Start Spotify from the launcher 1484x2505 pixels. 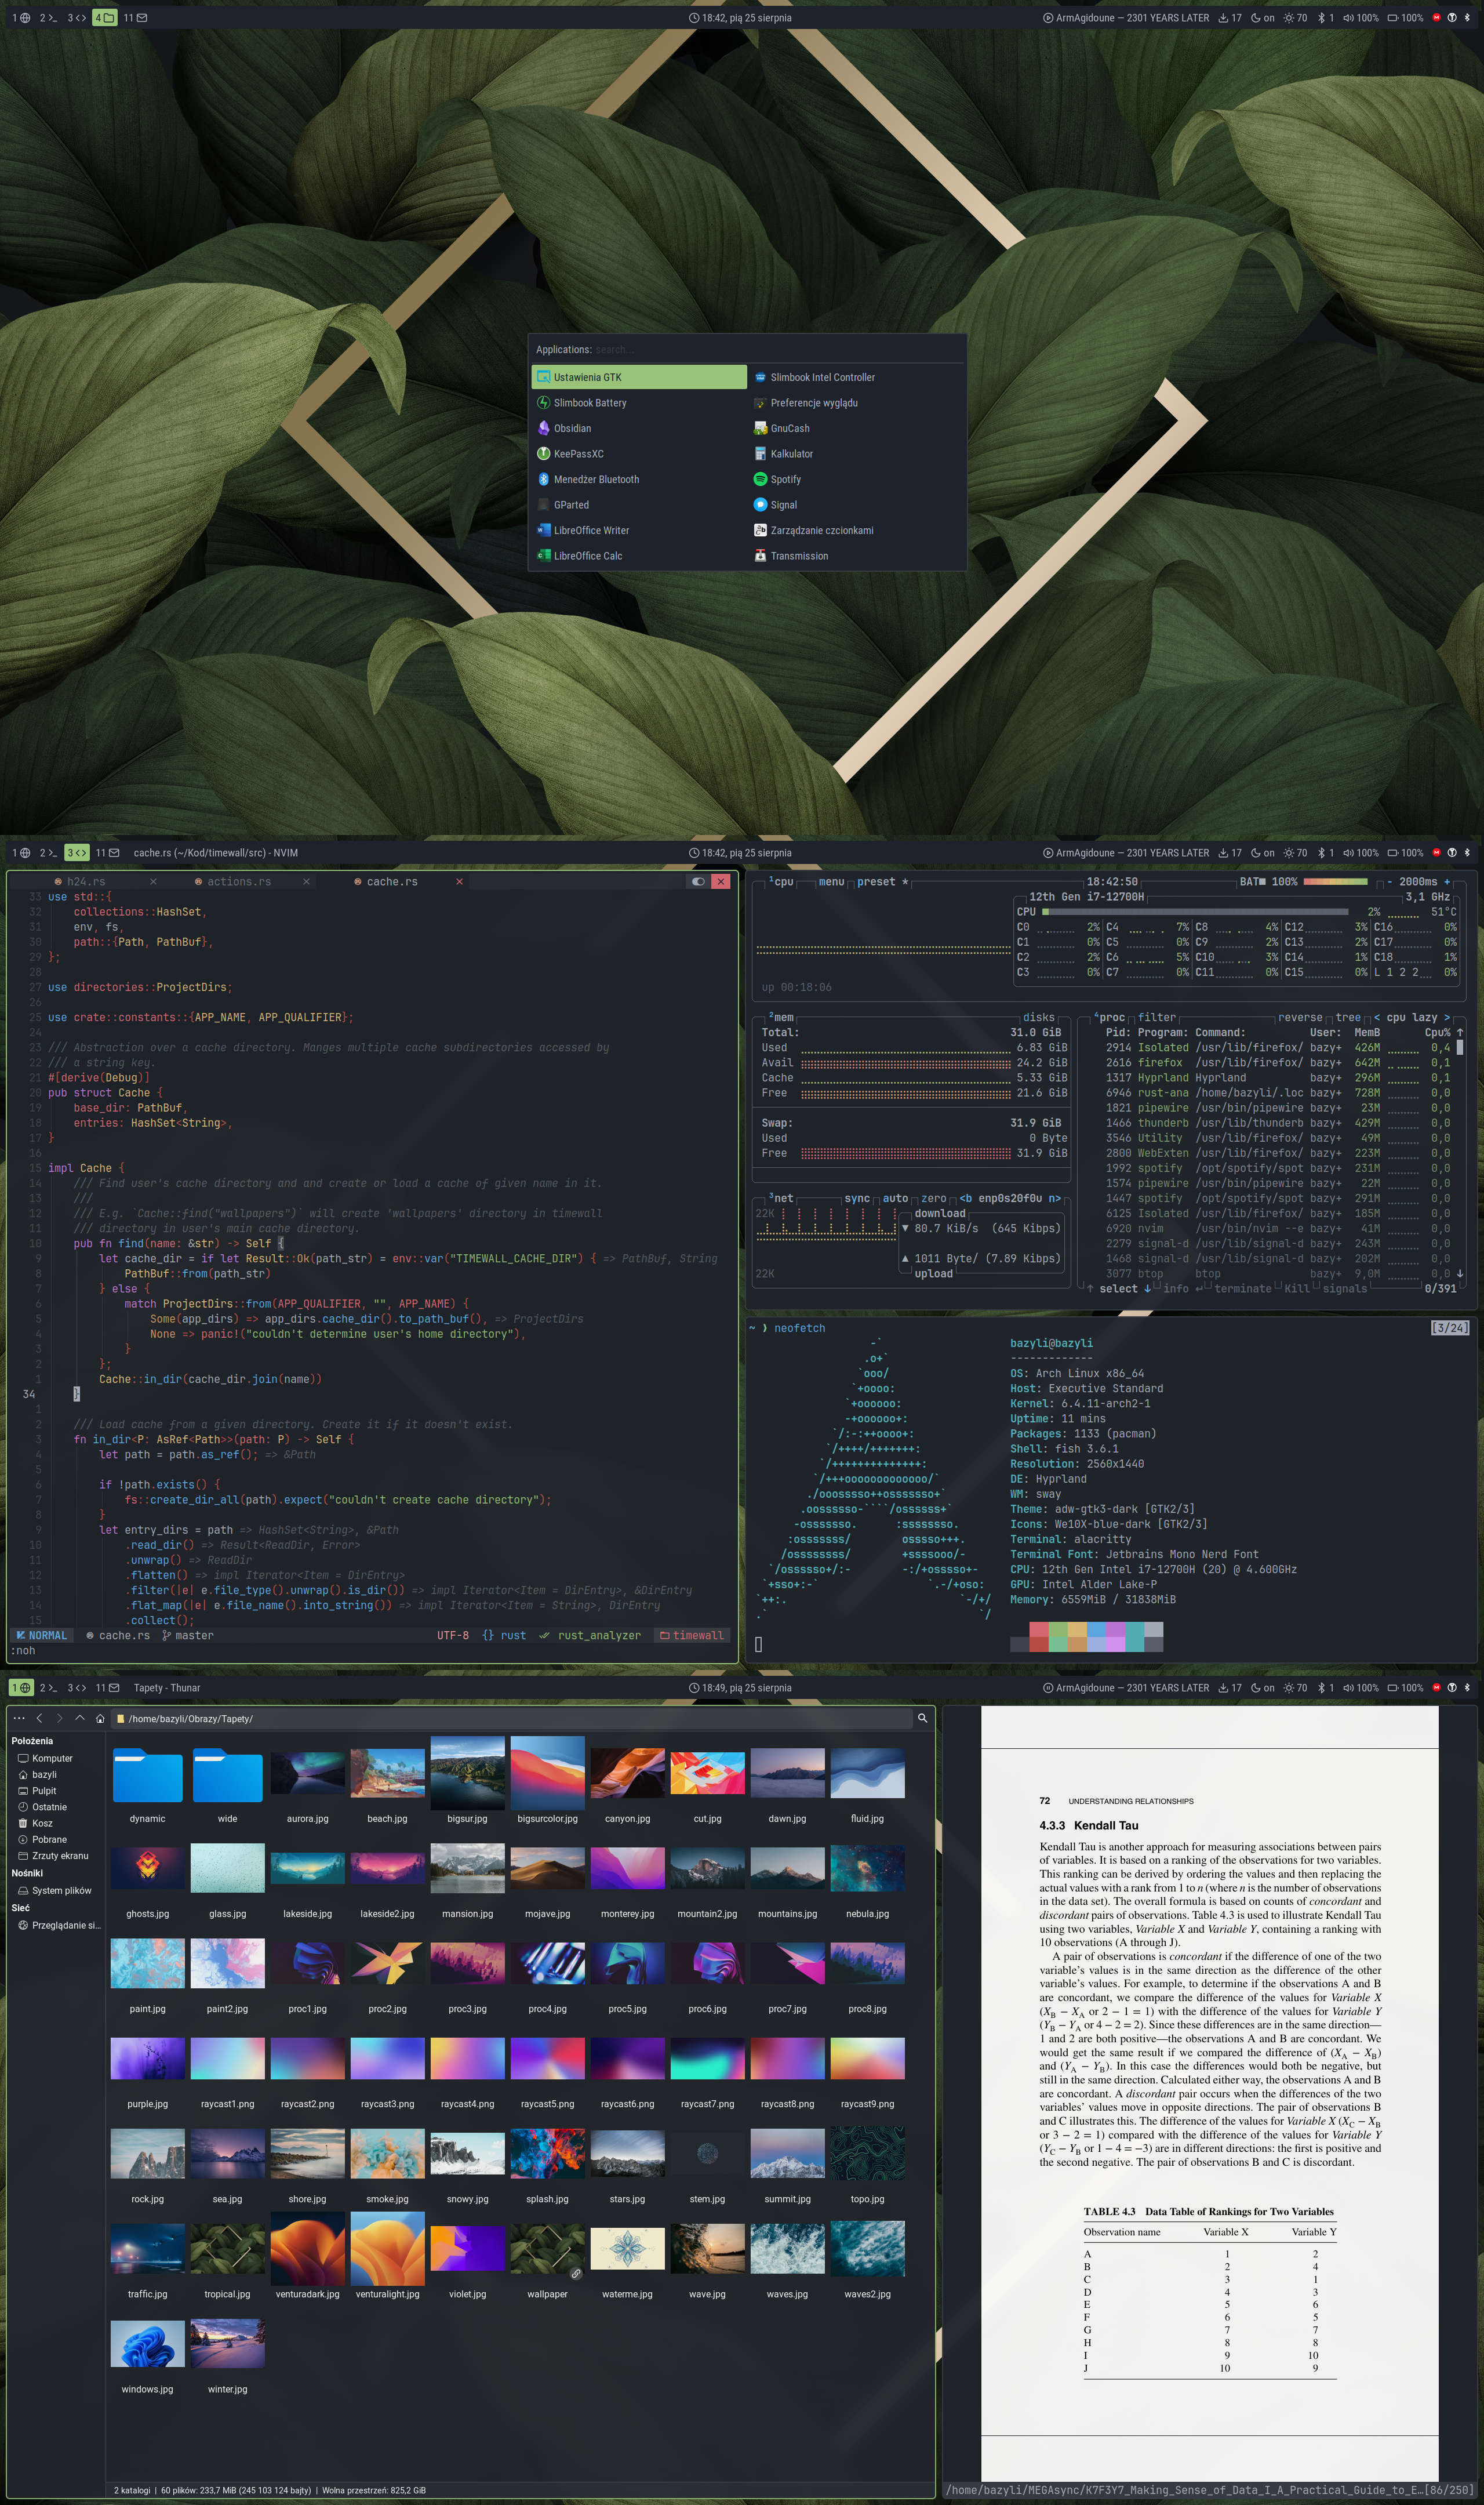coord(856,479)
